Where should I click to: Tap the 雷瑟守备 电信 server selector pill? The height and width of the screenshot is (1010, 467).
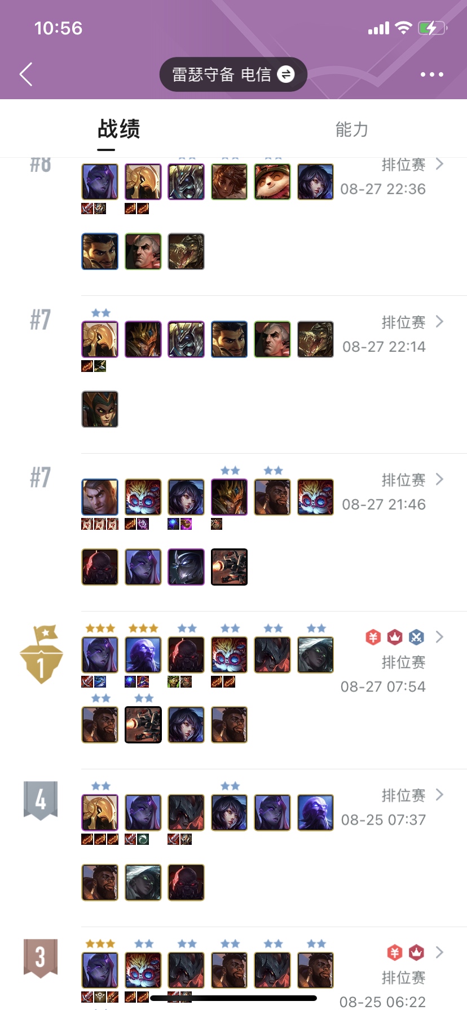233,74
